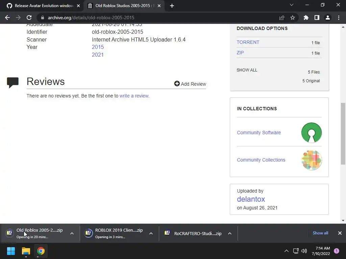The image size is (346, 259).
Task: Click the lock site info icon
Action: pyautogui.click(x=43, y=18)
